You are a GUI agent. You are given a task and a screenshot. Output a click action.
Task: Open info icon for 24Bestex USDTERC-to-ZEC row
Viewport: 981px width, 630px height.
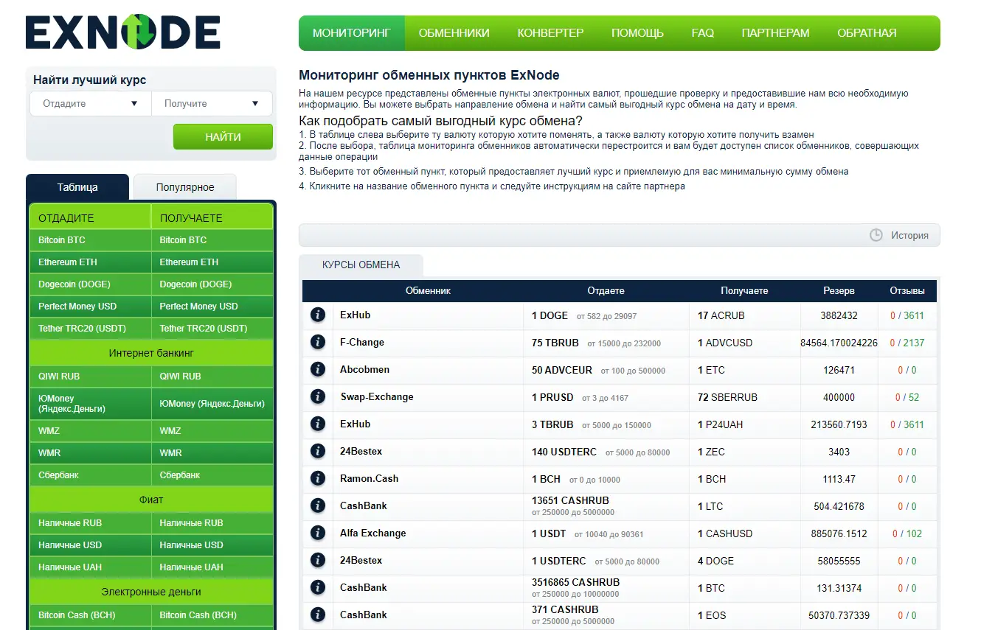pos(318,452)
